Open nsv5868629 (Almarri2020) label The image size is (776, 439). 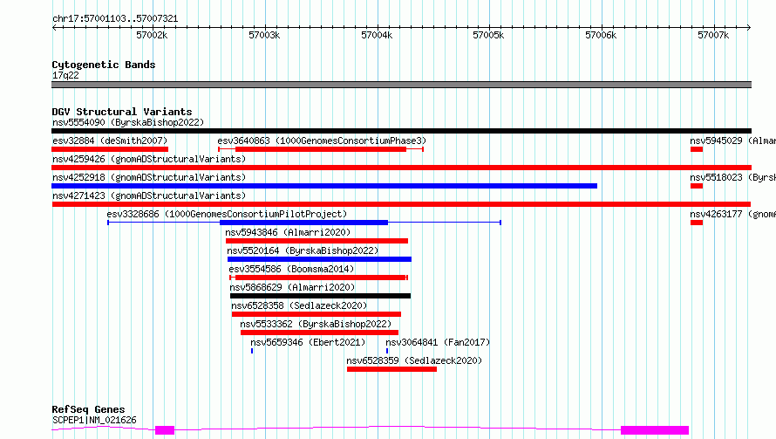(292, 287)
